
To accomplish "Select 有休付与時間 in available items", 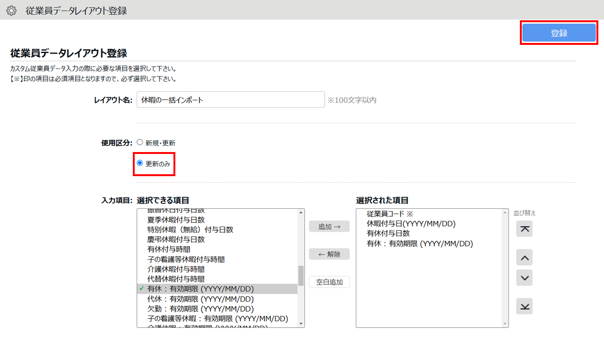I will tap(217, 249).
